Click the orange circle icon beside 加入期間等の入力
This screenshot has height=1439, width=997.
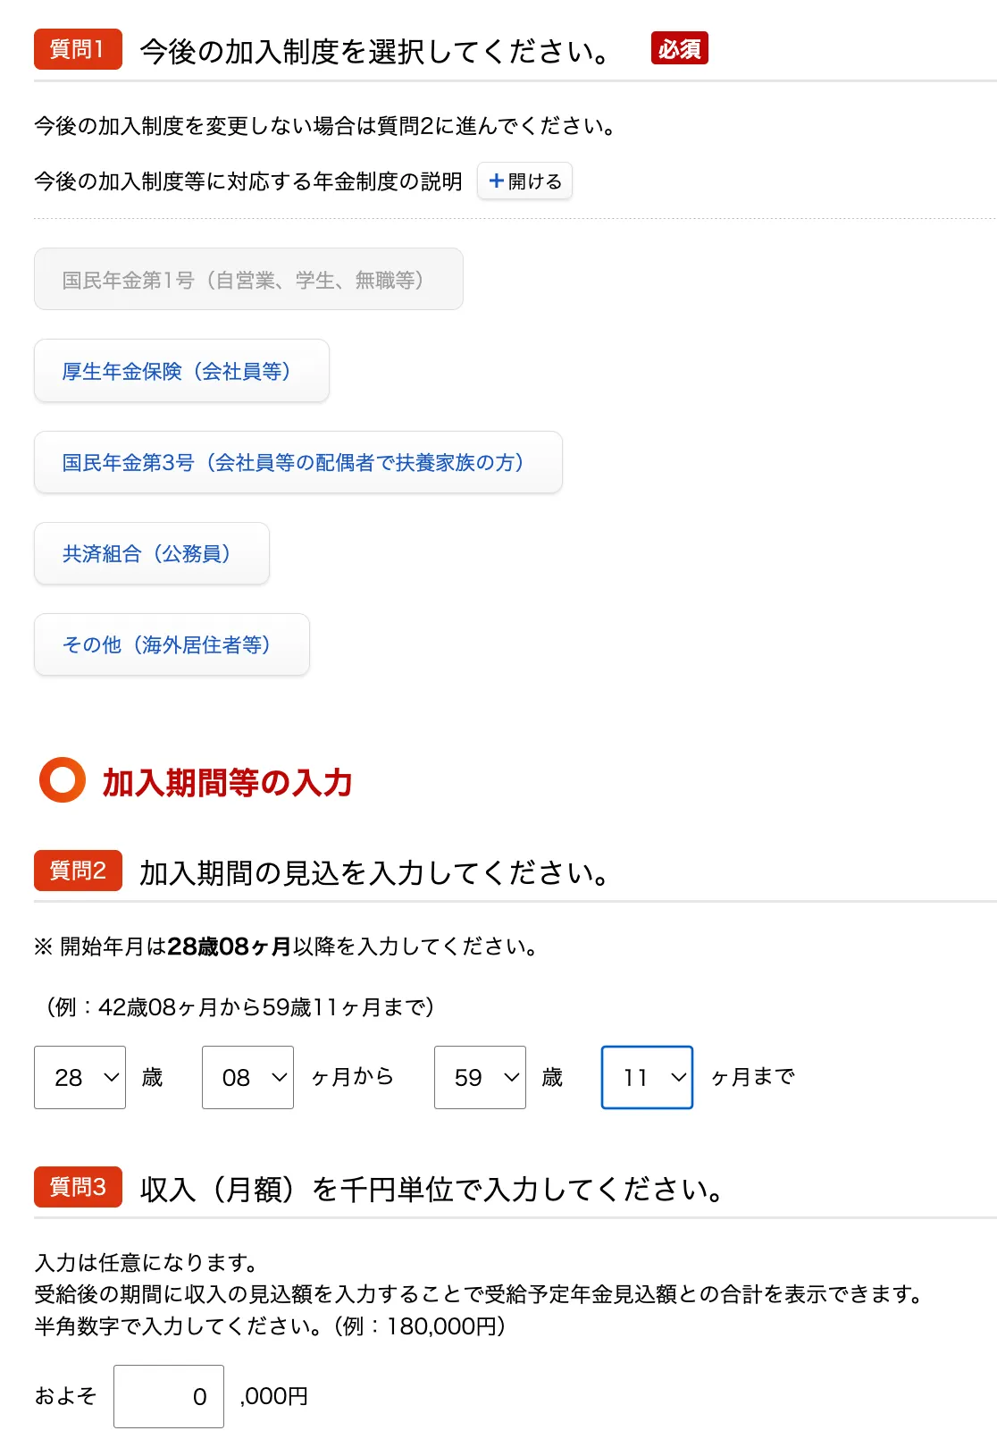63,782
